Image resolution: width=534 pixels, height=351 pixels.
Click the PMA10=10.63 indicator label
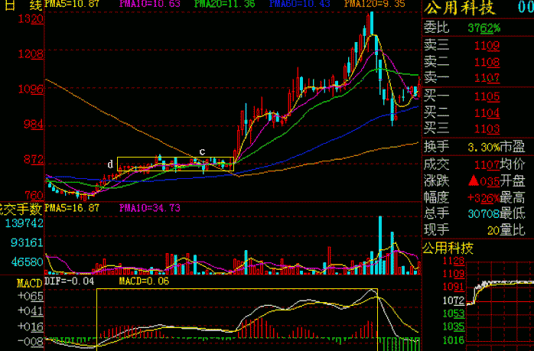coord(149,4)
